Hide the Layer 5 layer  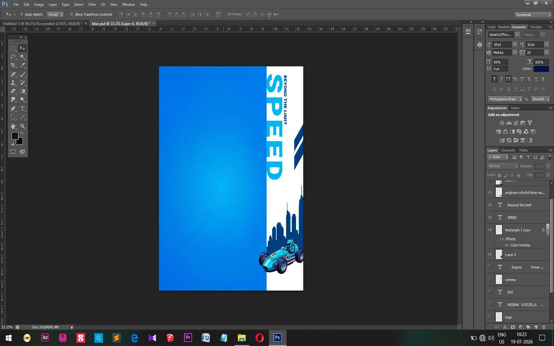[x=490, y=255]
